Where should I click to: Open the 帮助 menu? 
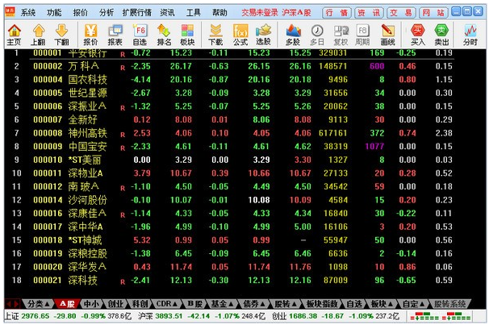click(219, 12)
